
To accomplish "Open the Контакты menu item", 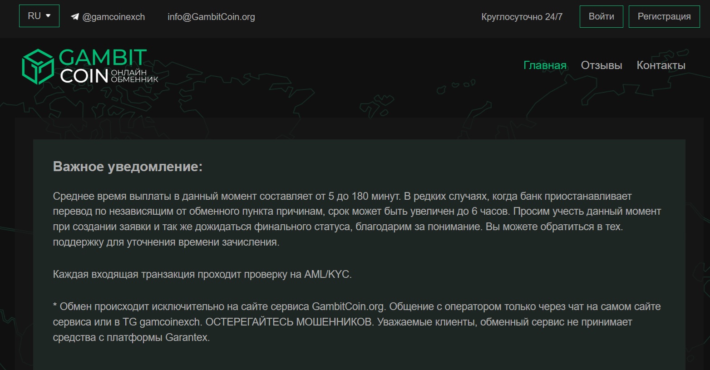I will pos(661,65).
